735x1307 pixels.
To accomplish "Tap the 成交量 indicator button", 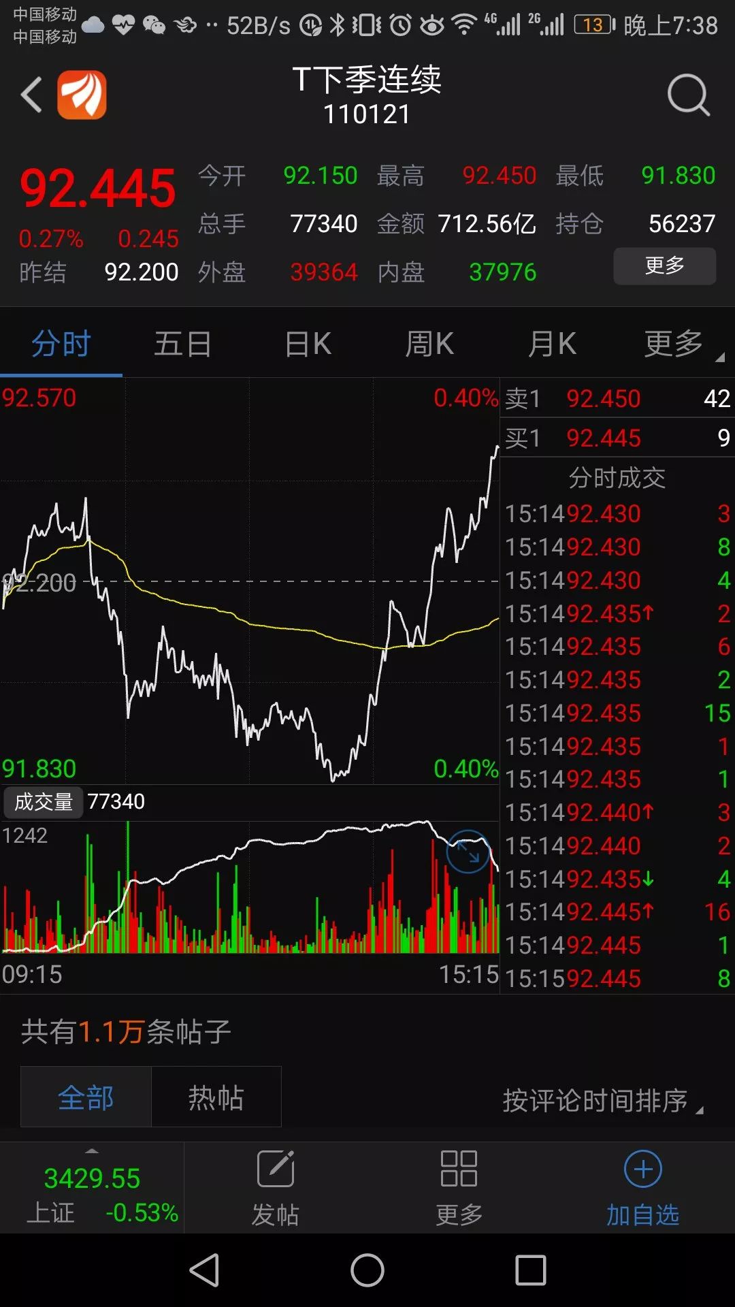I will coord(44,802).
